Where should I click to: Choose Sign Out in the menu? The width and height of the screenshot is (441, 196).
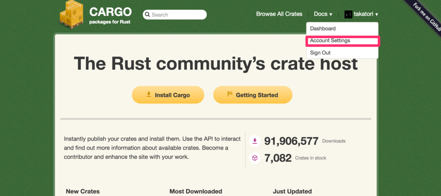click(x=342, y=53)
